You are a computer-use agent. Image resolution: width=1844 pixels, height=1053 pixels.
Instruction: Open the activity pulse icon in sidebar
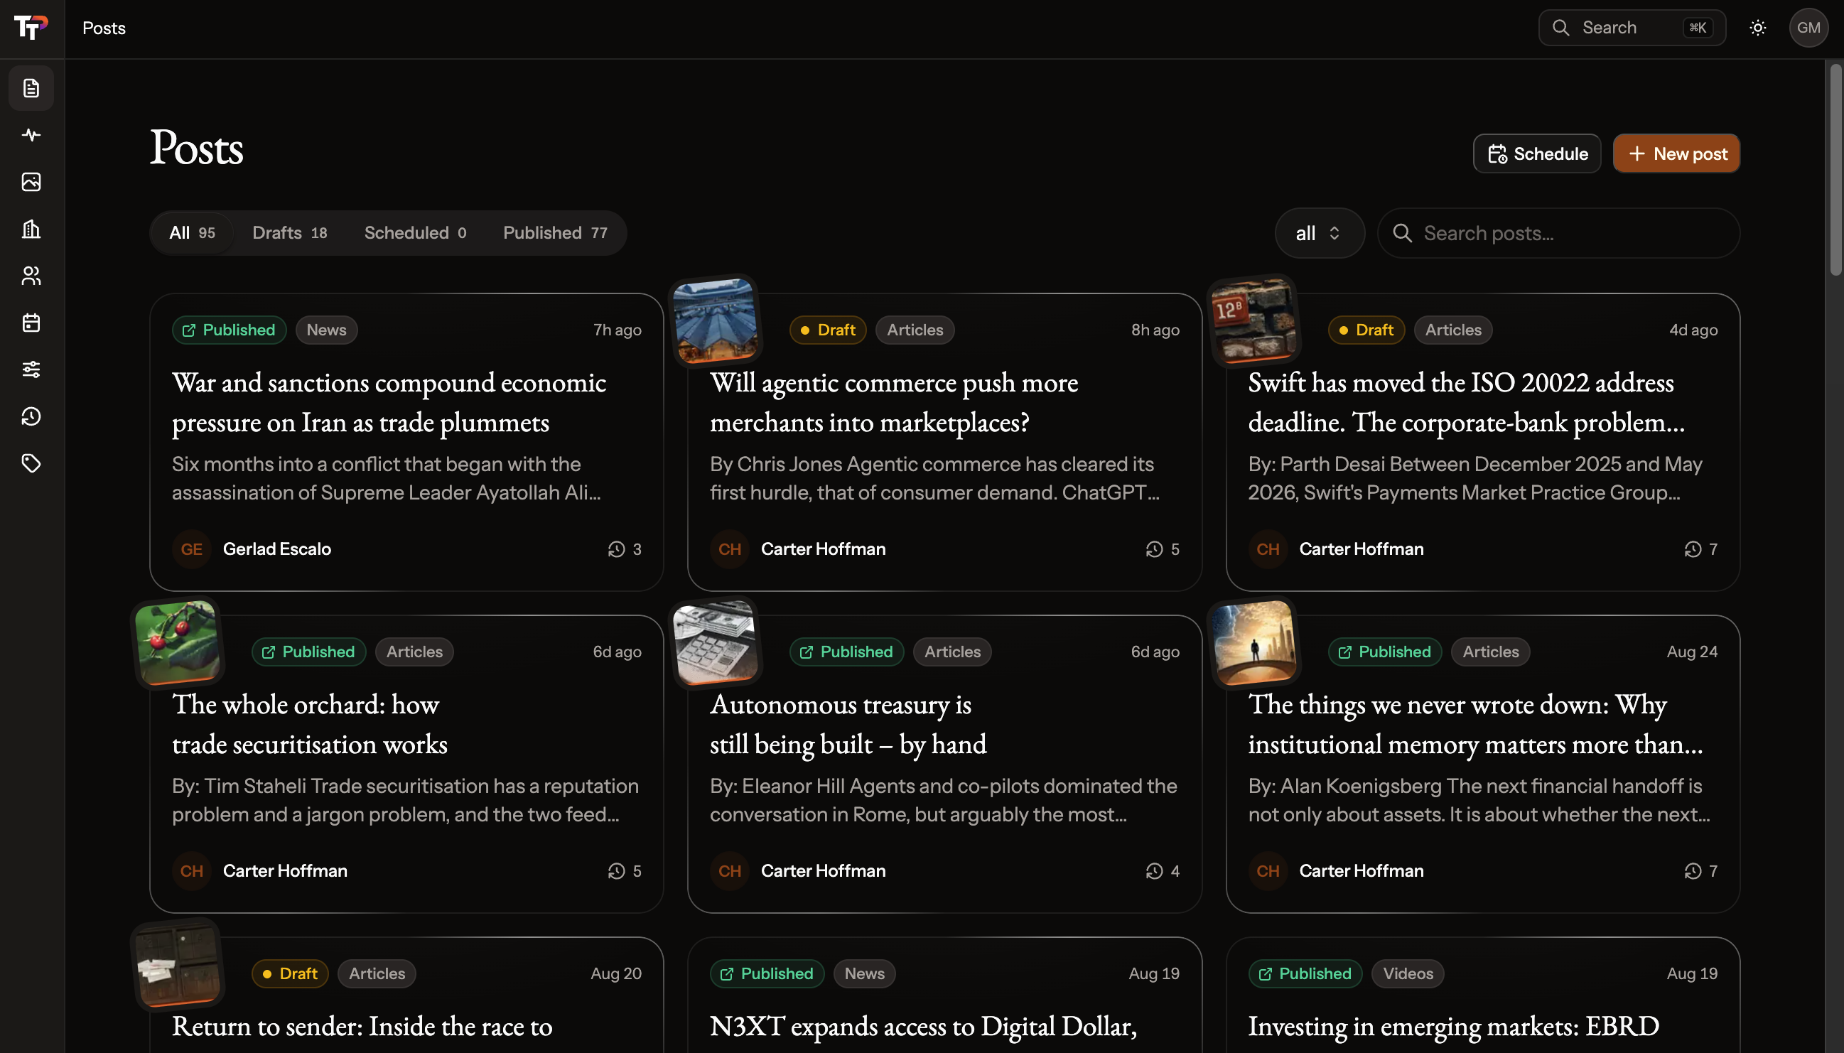click(31, 135)
